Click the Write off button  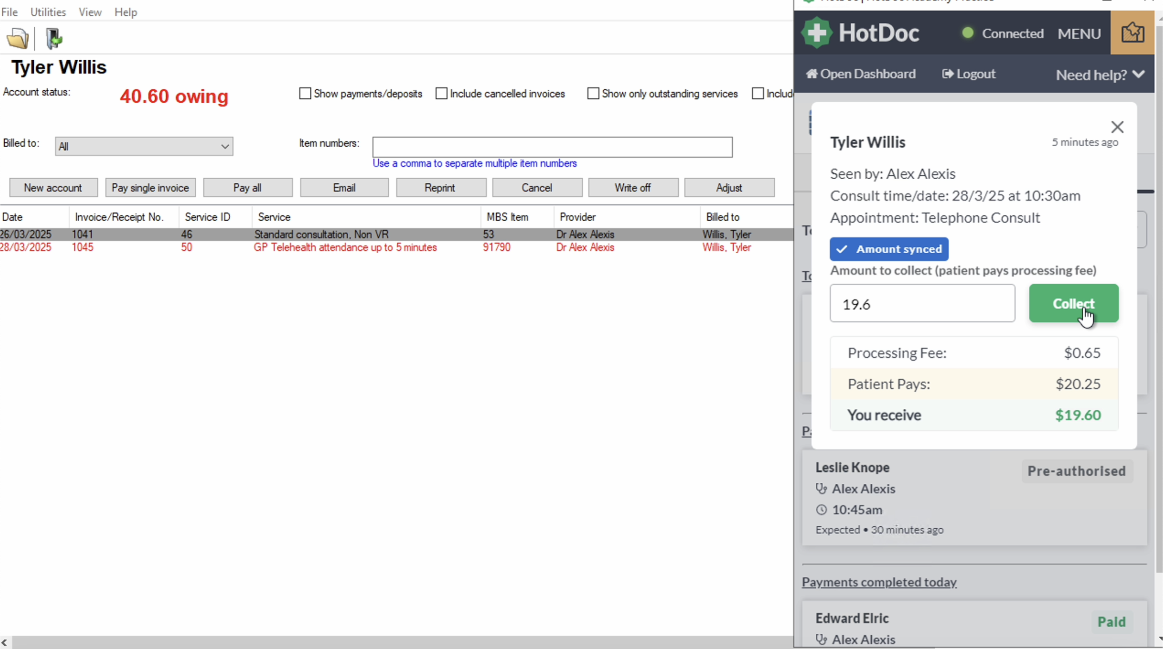coord(633,187)
